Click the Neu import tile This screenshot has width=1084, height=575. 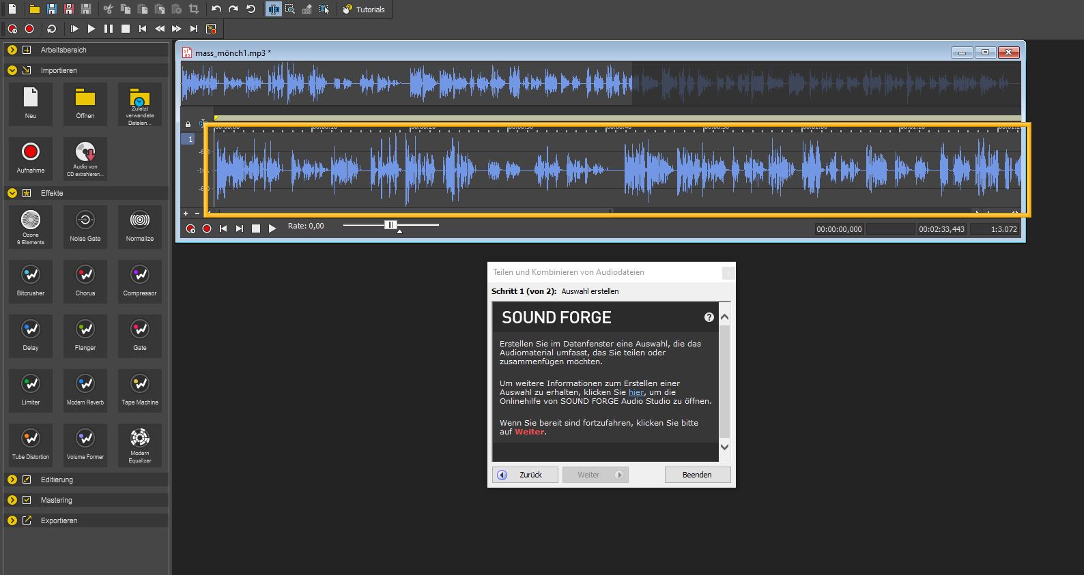(31, 104)
